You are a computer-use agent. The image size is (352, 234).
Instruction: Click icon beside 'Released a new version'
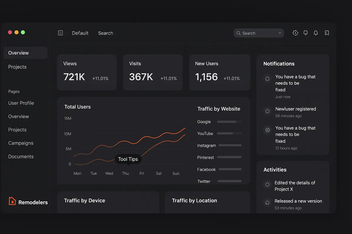267,202
